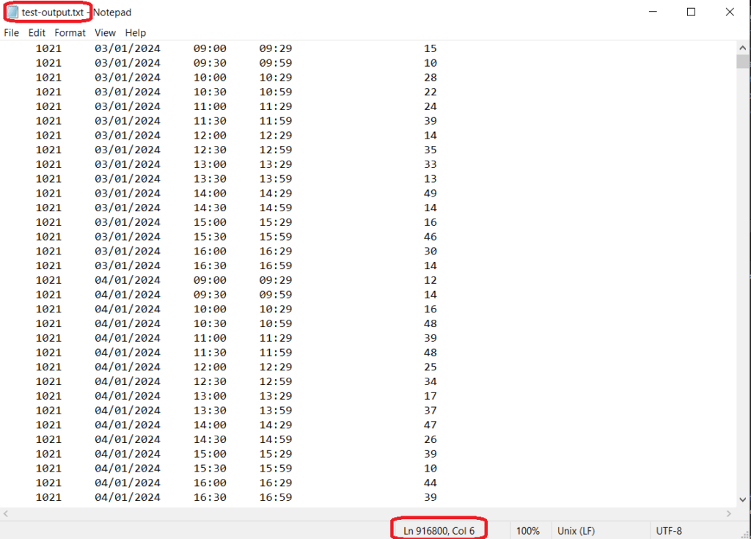Click value 26 in 04/01/2024 14:30 row

tap(430, 439)
